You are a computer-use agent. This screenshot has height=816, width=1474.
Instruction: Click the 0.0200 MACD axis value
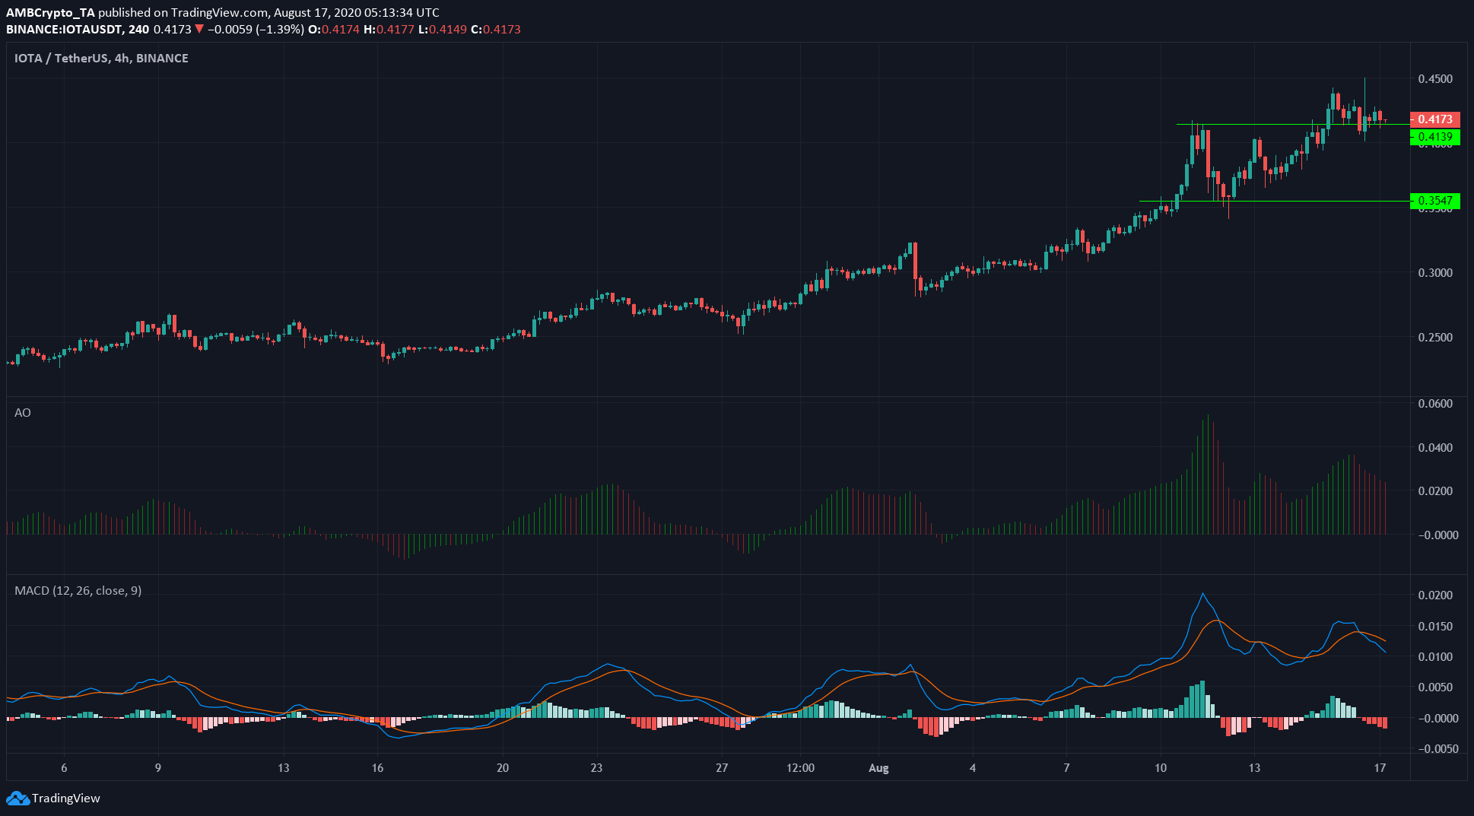pos(1435,595)
